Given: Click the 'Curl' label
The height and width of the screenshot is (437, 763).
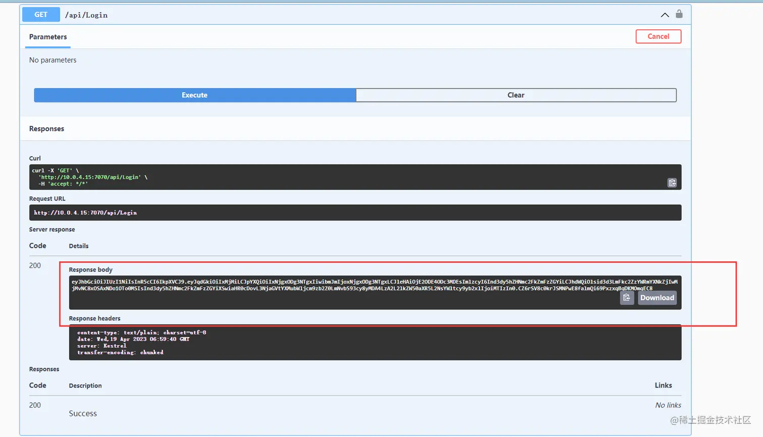Looking at the screenshot, I should pos(35,158).
